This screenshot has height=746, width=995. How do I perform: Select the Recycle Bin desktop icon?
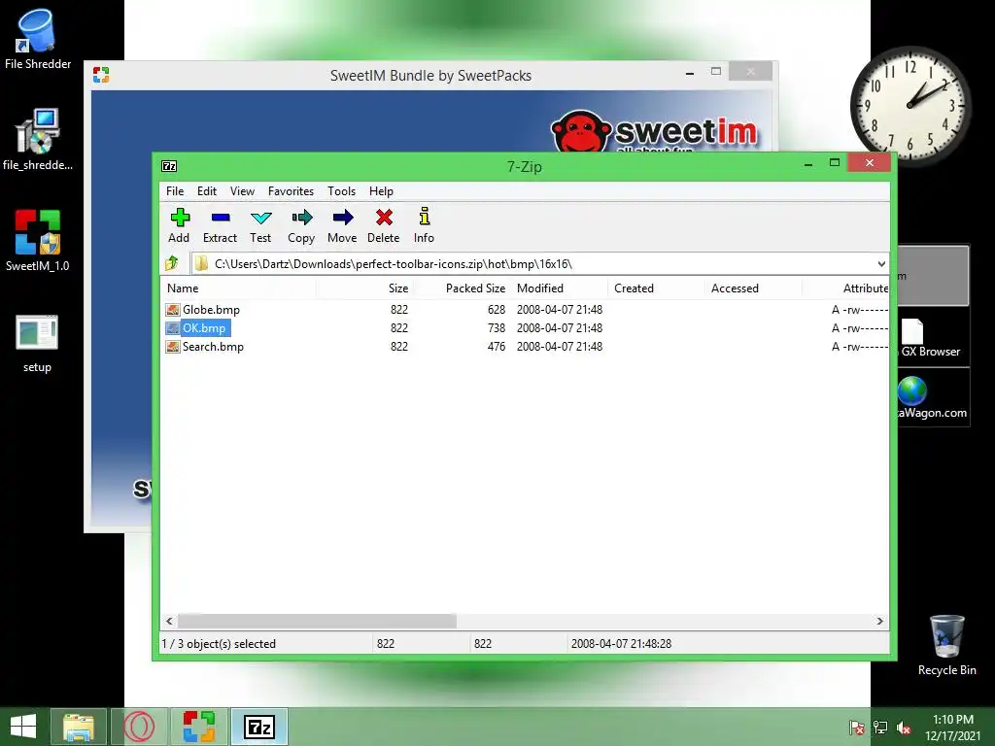(946, 645)
